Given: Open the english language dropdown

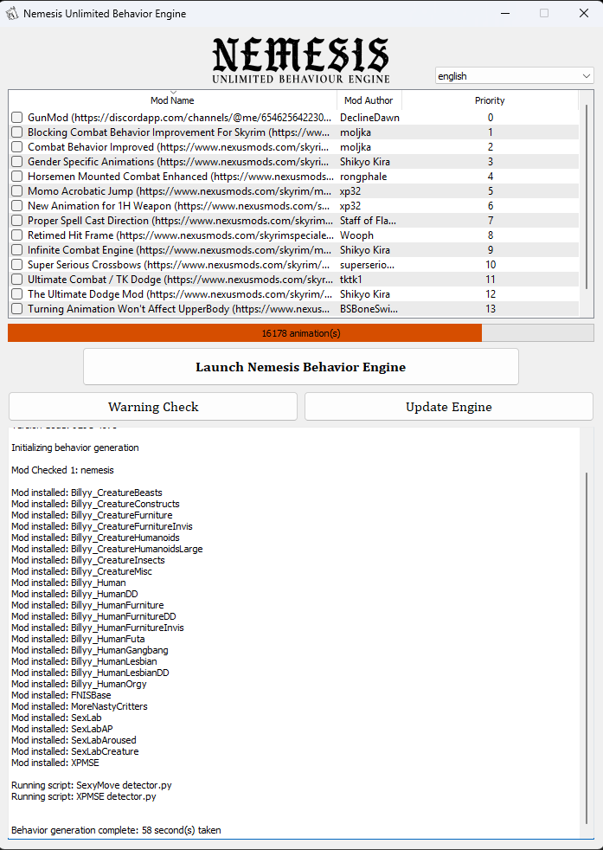Looking at the screenshot, I should click(x=514, y=76).
